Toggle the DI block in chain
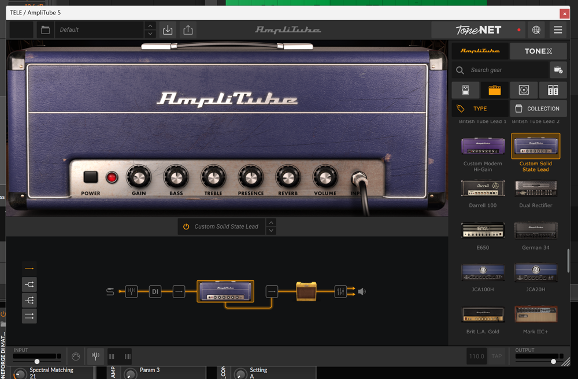 point(155,292)
